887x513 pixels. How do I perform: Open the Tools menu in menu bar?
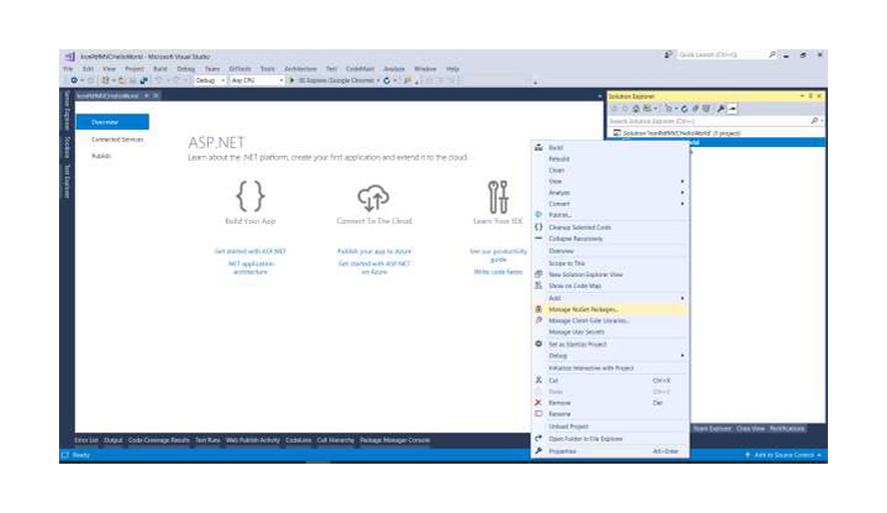267,68
